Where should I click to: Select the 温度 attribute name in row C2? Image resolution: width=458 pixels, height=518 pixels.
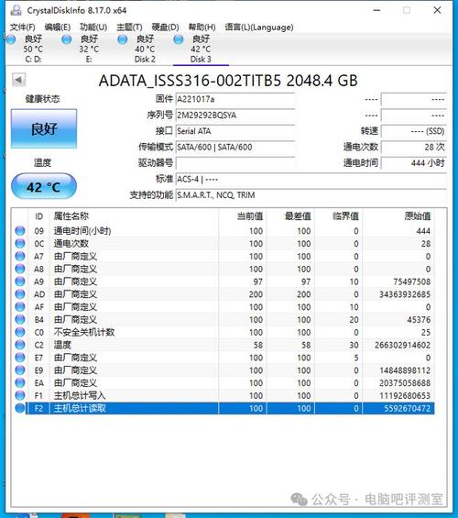(62, 345)
